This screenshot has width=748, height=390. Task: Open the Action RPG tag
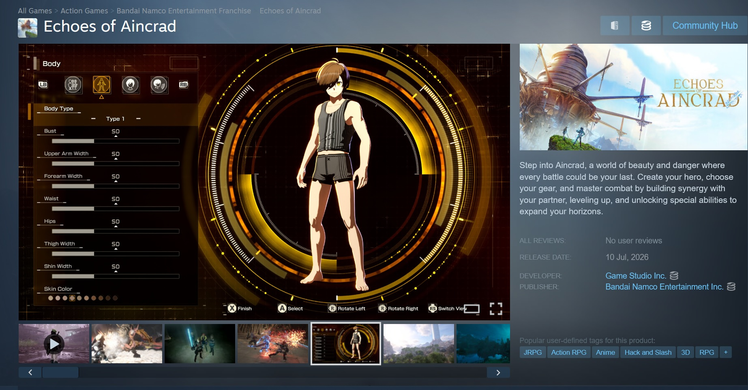[569, 352]
